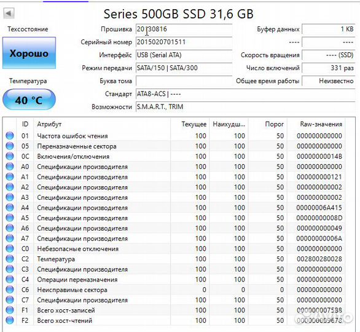This screenshot has height=332, width=360.
Task: Click the Буфер данных 1 KB field
Action: [329, 29]
